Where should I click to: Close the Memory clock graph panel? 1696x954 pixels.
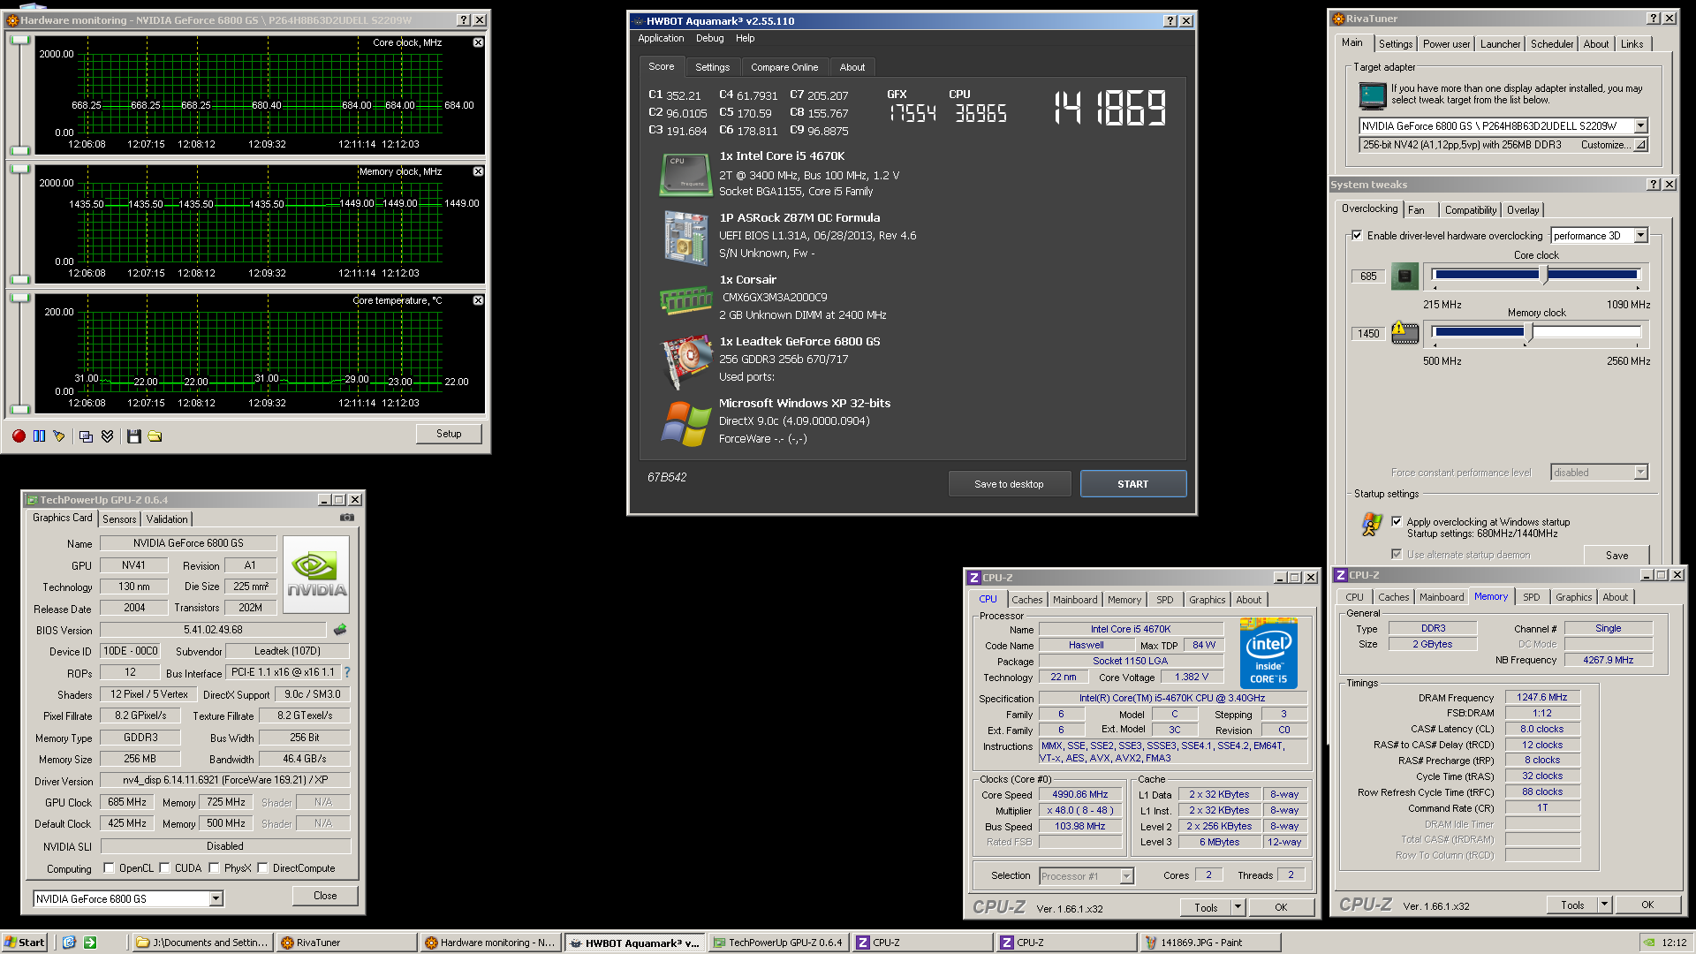click(478, 171)
